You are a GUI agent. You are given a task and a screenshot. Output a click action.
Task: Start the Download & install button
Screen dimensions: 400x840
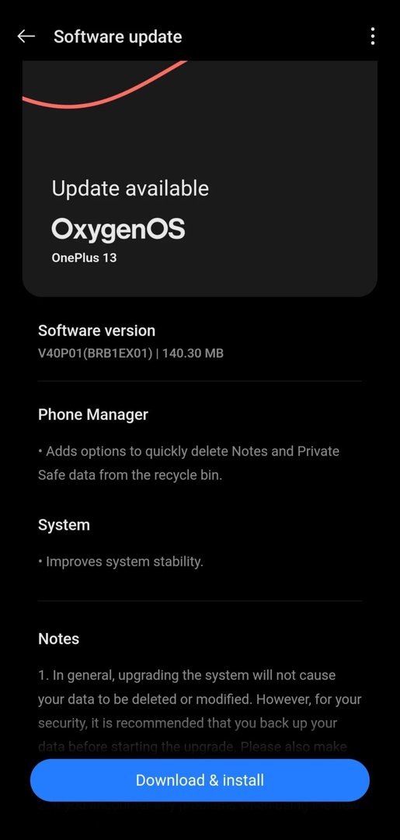point(200,779)
